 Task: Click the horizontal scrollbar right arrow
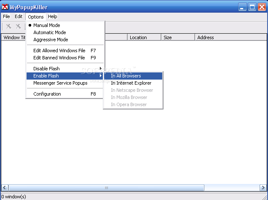(x=263, y=188)
